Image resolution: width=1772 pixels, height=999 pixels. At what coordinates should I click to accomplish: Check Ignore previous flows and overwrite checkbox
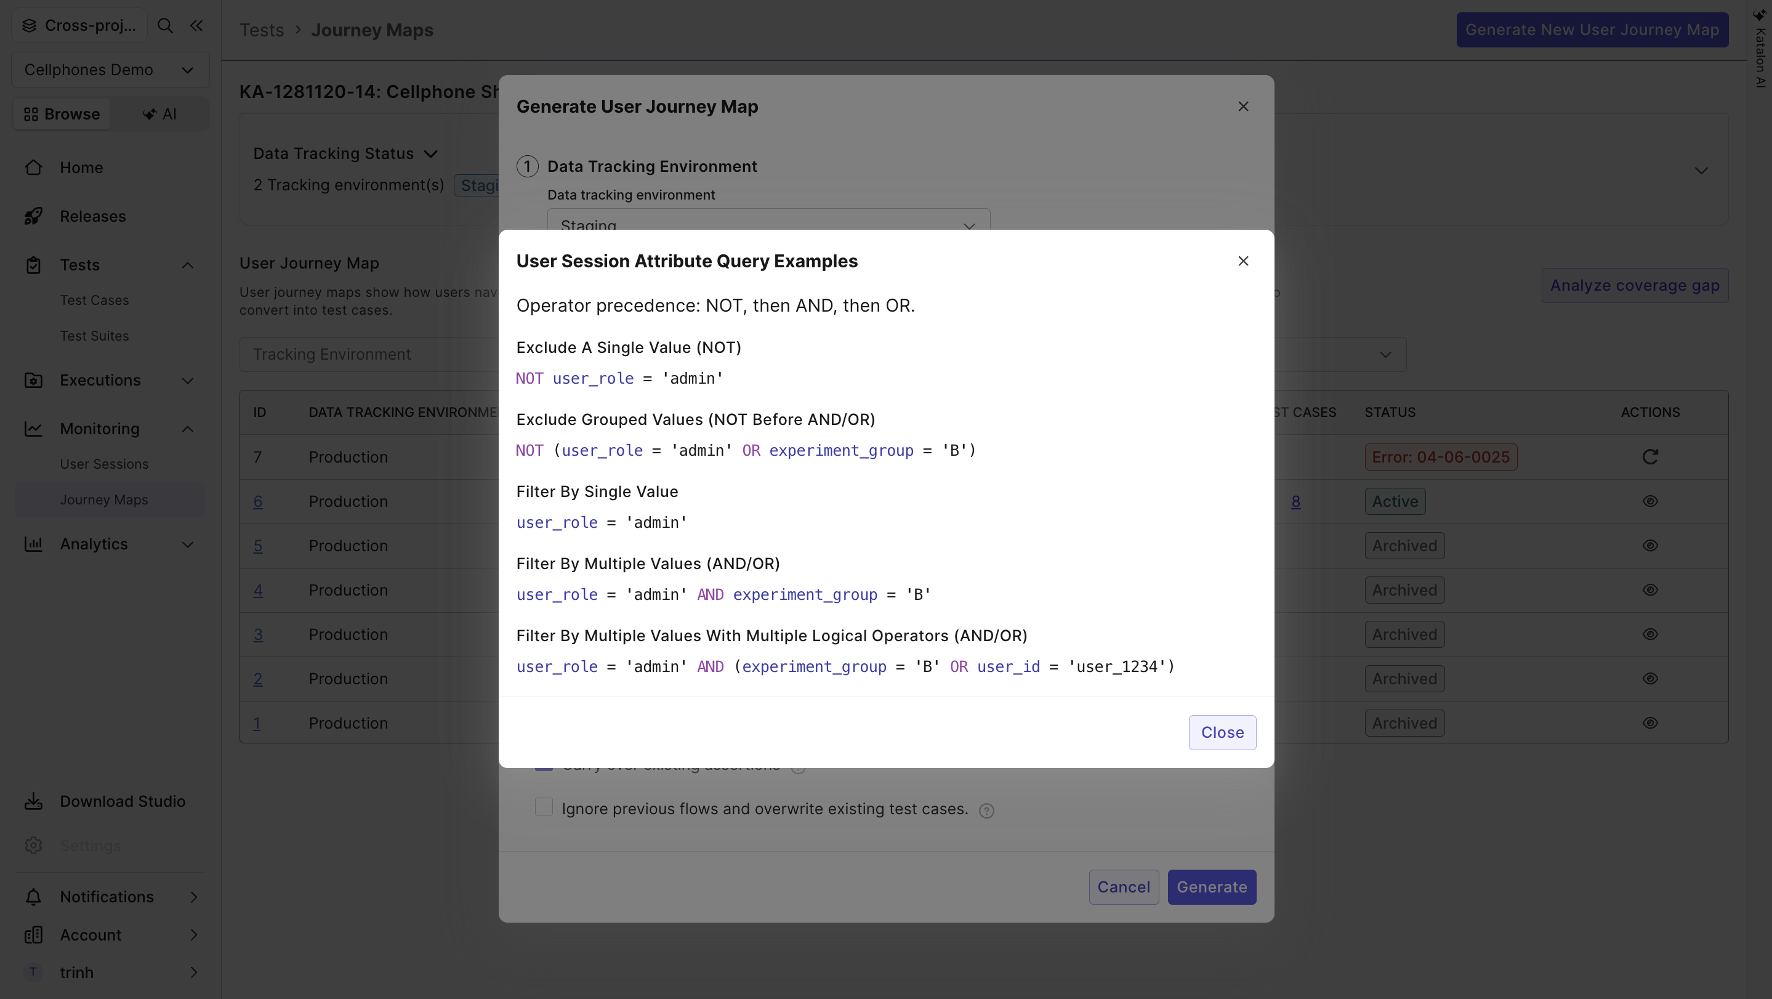tap(544, 807)
